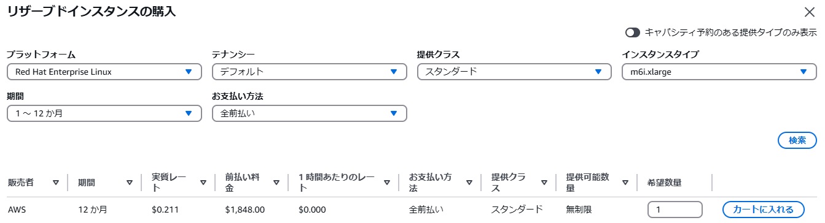The width and height of the screenshot is (825, 223).
Task: Click sort icon on 販売者 column
Action: pos(56,183)
